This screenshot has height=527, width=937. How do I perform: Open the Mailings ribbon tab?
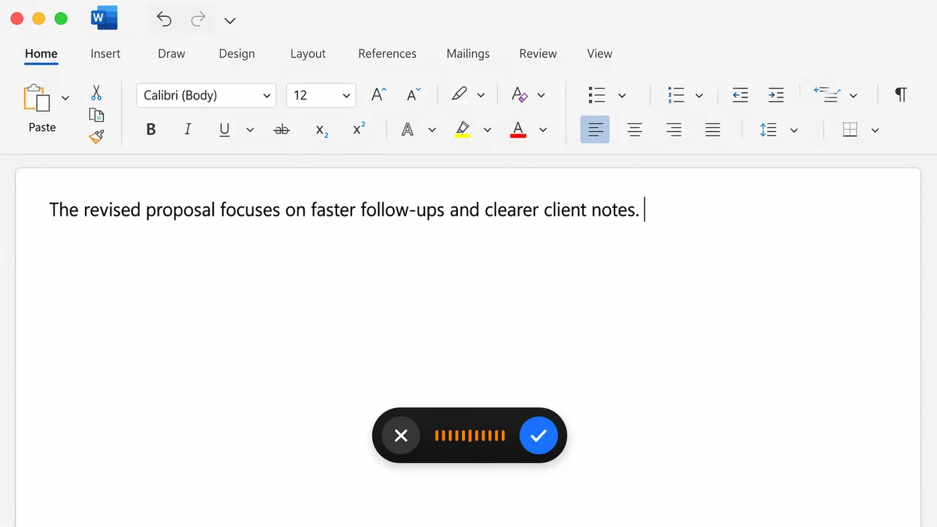468,54
